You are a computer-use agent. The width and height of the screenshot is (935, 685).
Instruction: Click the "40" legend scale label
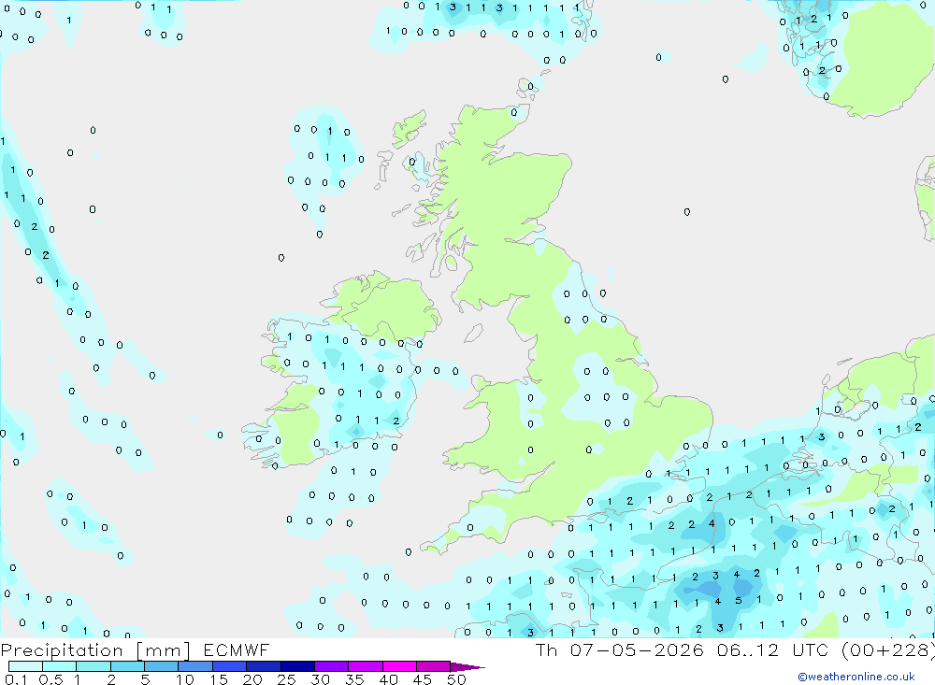[x=389, y=679]
